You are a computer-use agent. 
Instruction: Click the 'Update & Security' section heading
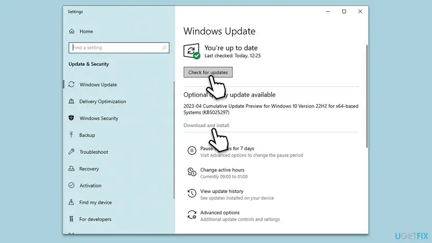pyautogui.click(x=89, y=64)
